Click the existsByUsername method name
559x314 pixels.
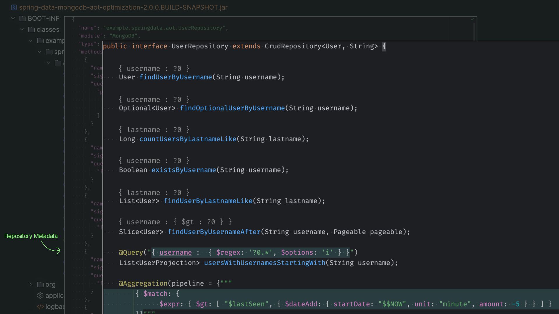tap(184, 170)
